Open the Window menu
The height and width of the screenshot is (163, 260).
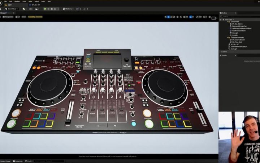click(x=17, y=1)
